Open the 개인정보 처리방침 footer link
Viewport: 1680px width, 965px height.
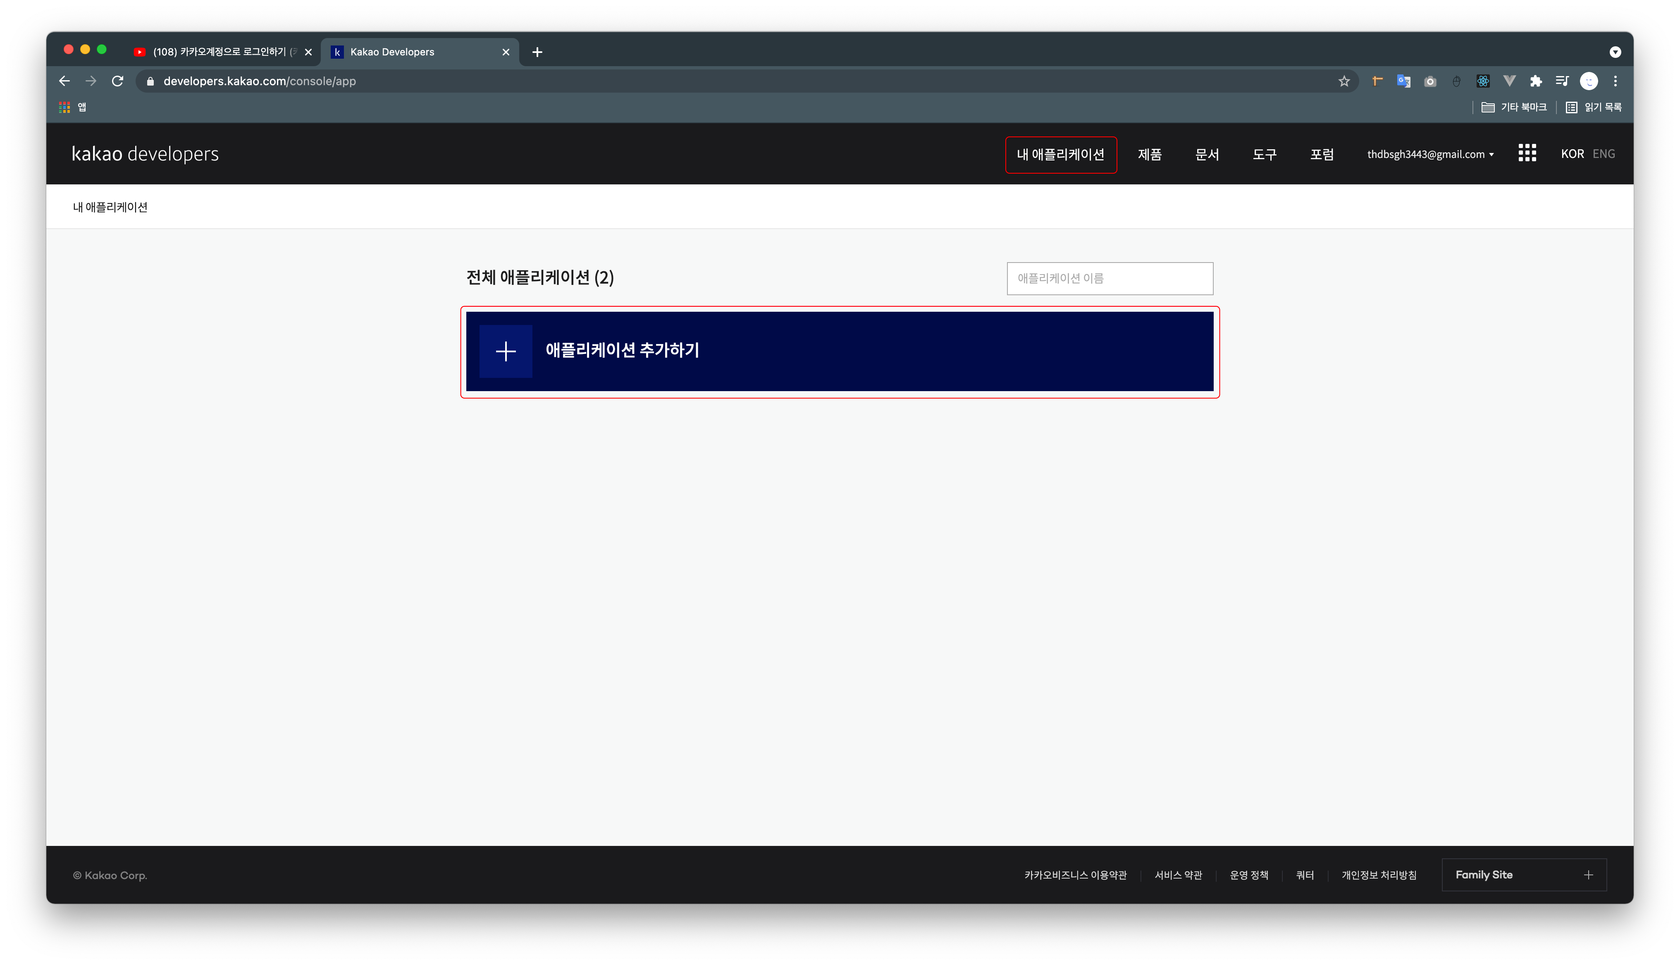[1379, 875]
